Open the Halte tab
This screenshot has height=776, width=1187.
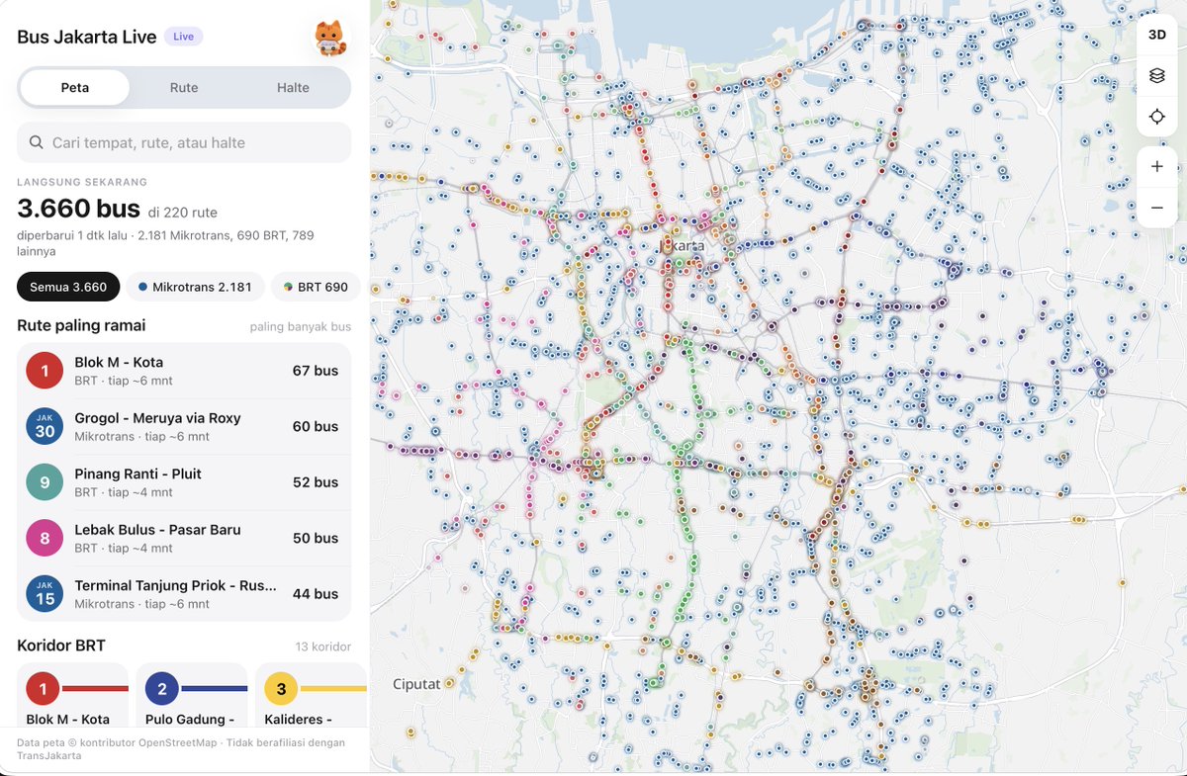pyautogui.click(x=293, y=88)
